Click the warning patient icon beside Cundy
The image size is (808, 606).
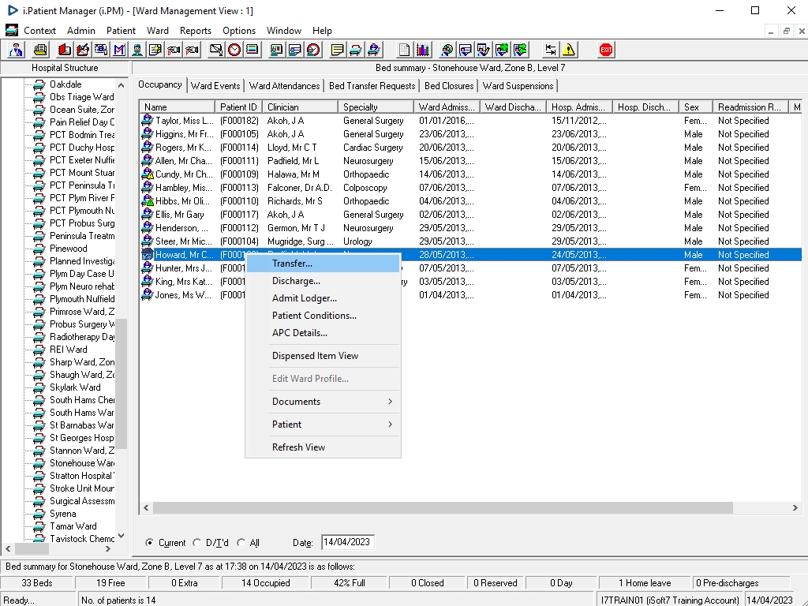tap(148, 174)
